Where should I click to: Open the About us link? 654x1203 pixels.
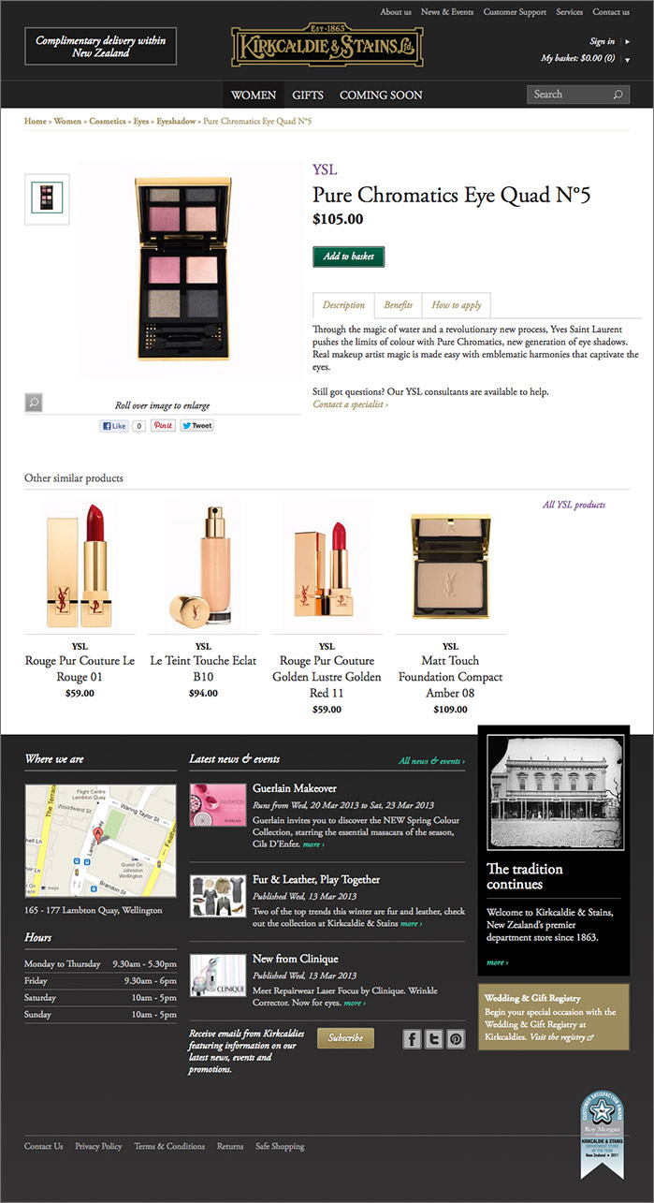[x=396, y=12]
